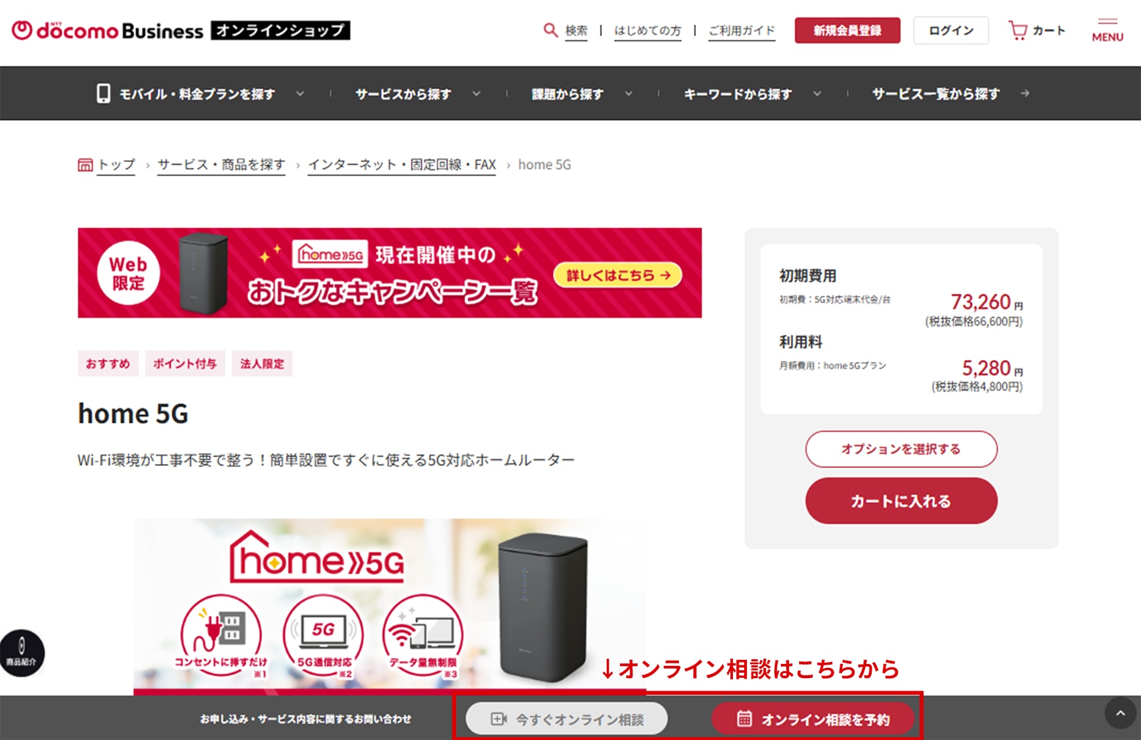Open the MENU hamburger icon

tap(1107, 30)
